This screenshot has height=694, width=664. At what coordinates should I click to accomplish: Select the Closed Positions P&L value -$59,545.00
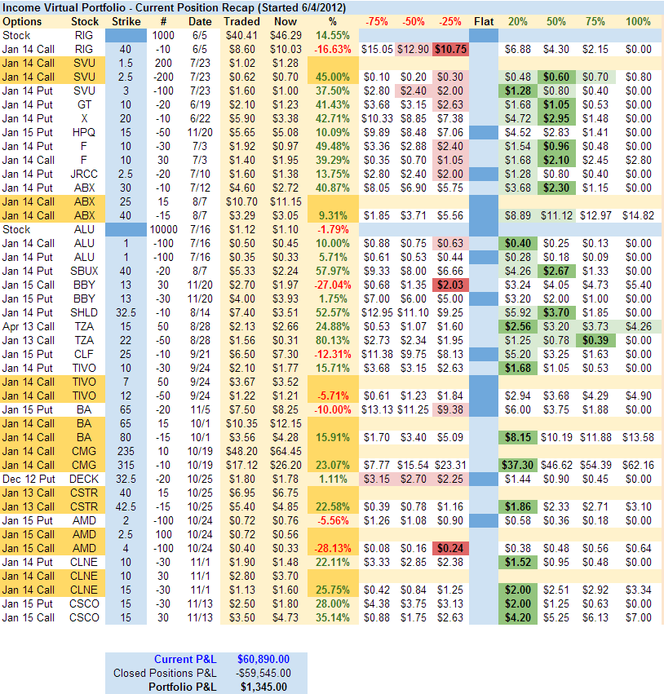point(262,673)
